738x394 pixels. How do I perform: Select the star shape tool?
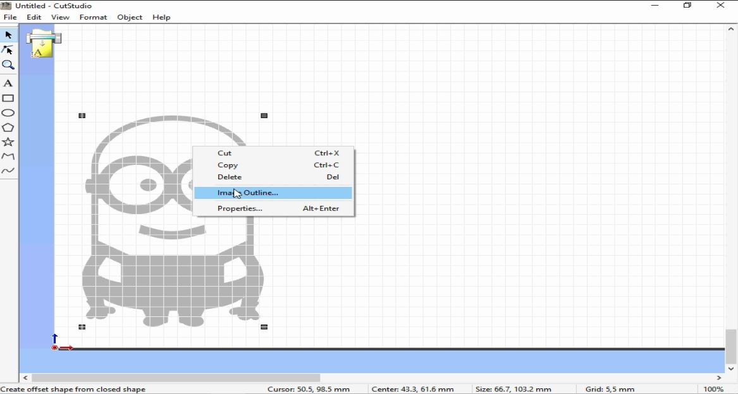point(8,142)
